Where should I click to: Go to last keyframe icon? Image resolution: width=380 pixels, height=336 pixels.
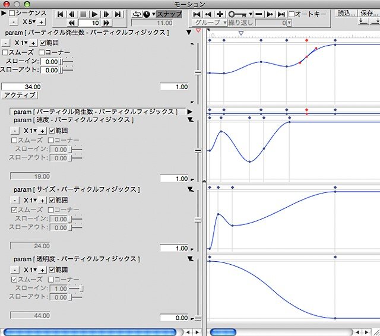click(x=281, y=14)
